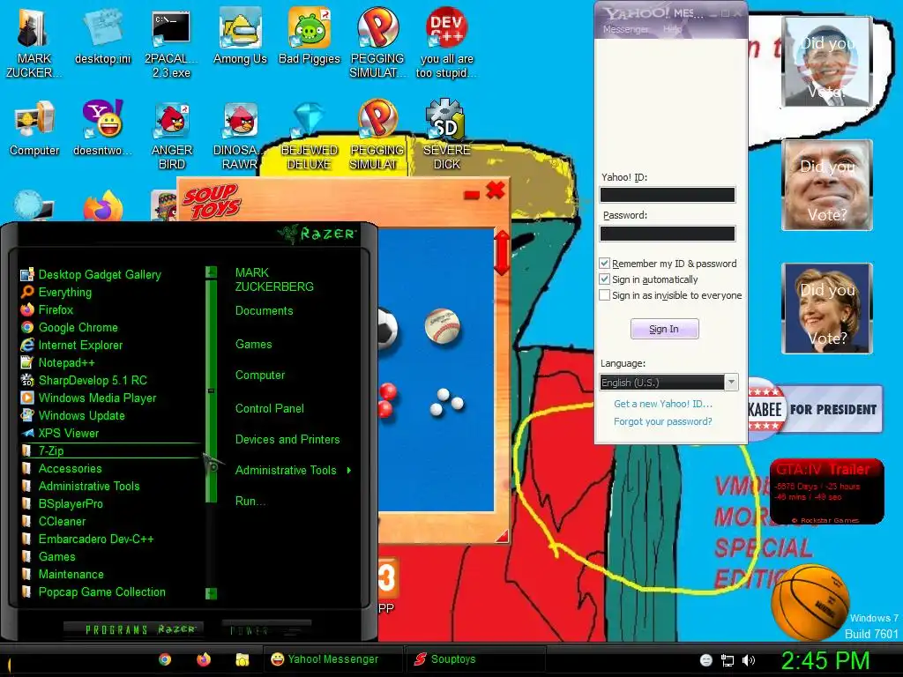Image resolution: width=903 pixels, height=677 pixels.
Task: Click the red resize arrow in Soup Toys
Action: pyautogui.click(x=501, y=253)
